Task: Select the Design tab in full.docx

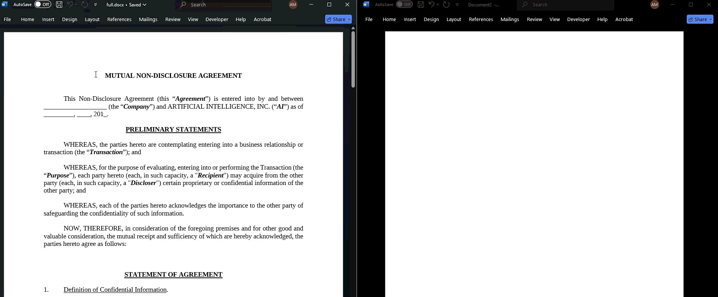Action: click(x=70, y=19)
